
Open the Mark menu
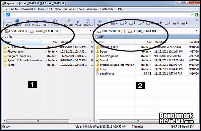click(x=41, y=9)
